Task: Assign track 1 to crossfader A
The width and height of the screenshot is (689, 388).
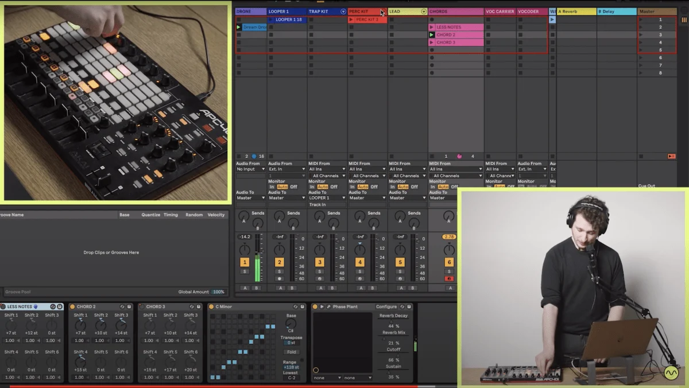Action: [x=245, y=288]
